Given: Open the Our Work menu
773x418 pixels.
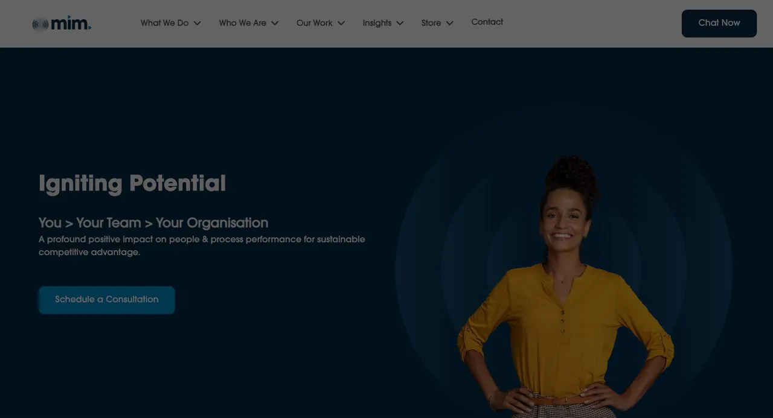Looking at the screenshot, I should [314, 23].
